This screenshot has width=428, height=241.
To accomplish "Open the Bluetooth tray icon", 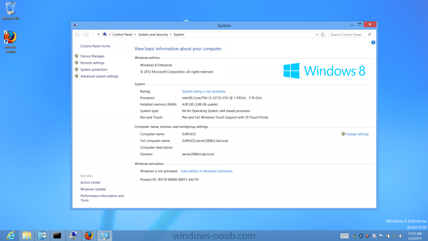I will pyautogui.click(x=361, y=236).
